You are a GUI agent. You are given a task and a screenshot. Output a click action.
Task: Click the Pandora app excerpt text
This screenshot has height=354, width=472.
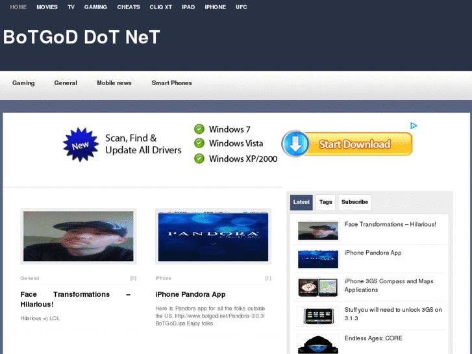(210, 316)
